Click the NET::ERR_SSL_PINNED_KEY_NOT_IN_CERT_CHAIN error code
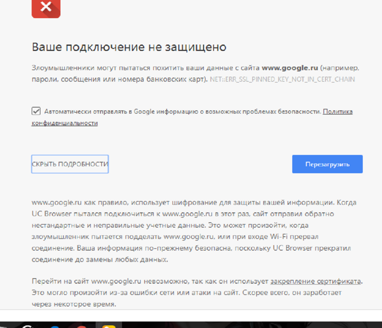The height and width of the screenshot is (328, 382). [282, 79]
